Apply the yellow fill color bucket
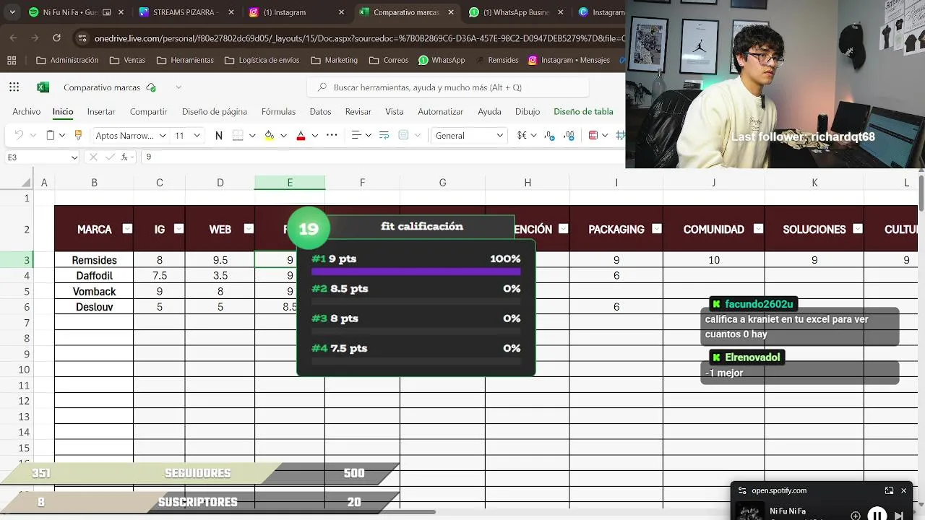Screen dimensions: 925x520 click(x=270, y=135)
